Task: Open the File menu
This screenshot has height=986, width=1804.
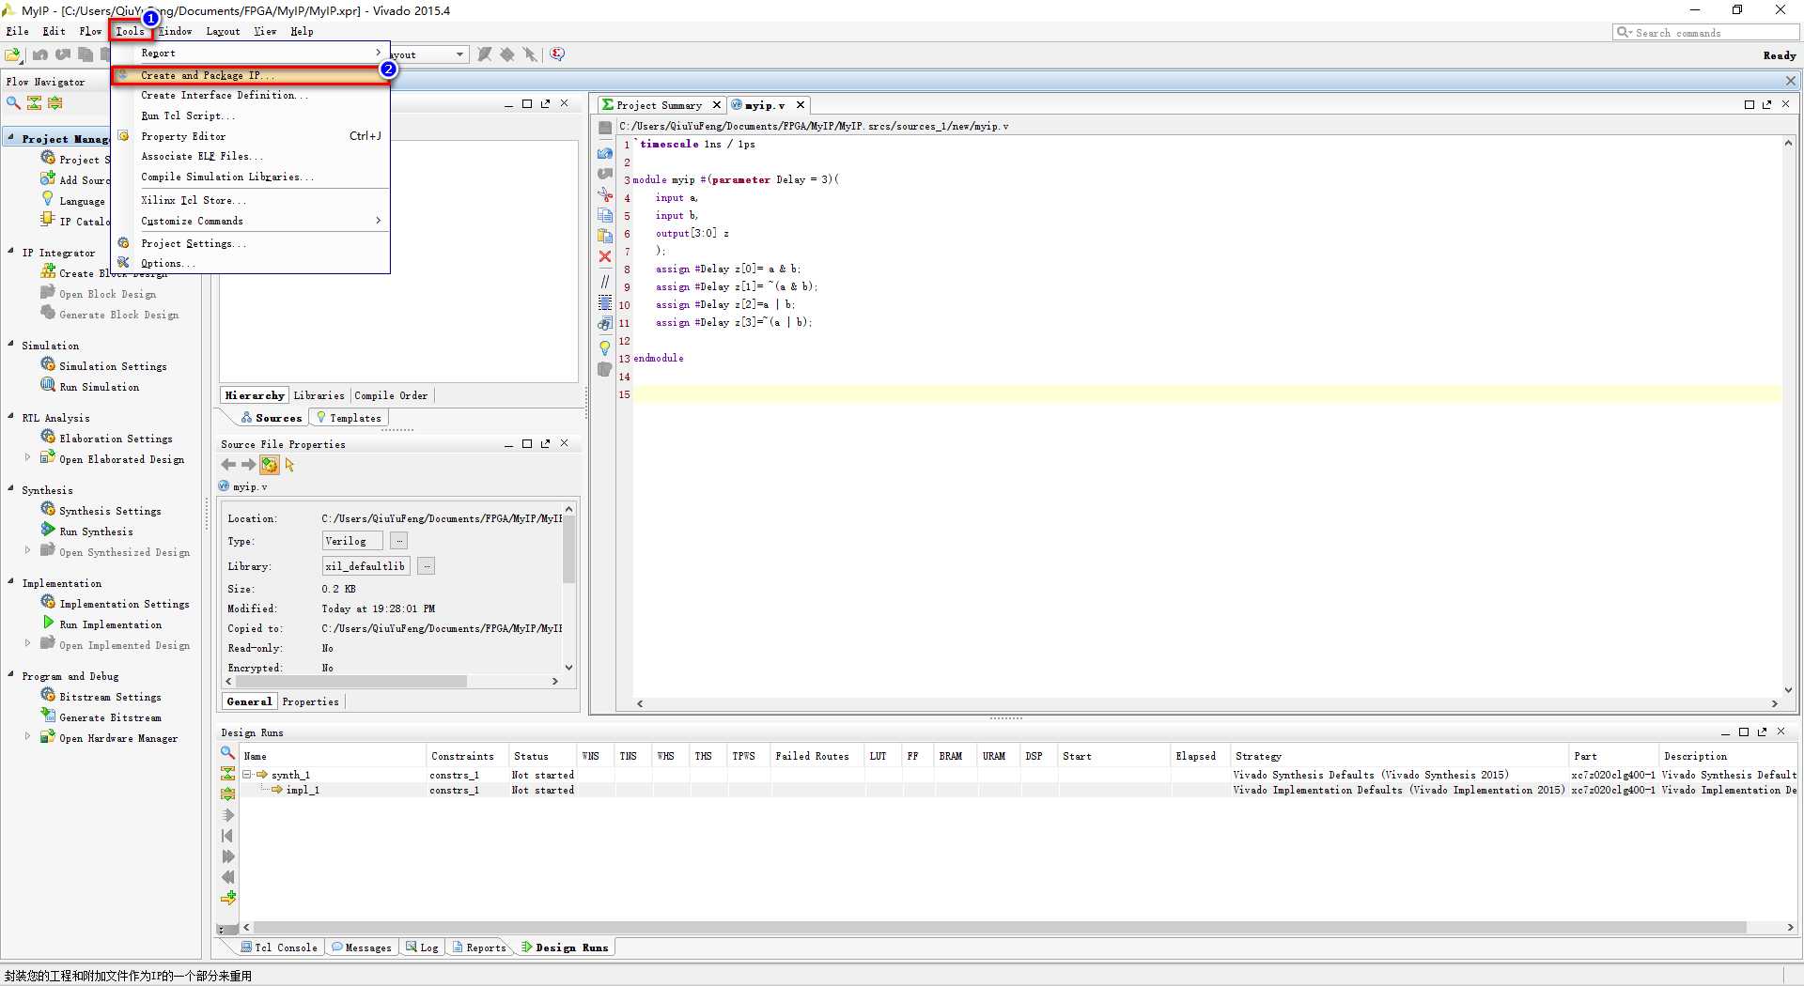Action: click(17, 31)
